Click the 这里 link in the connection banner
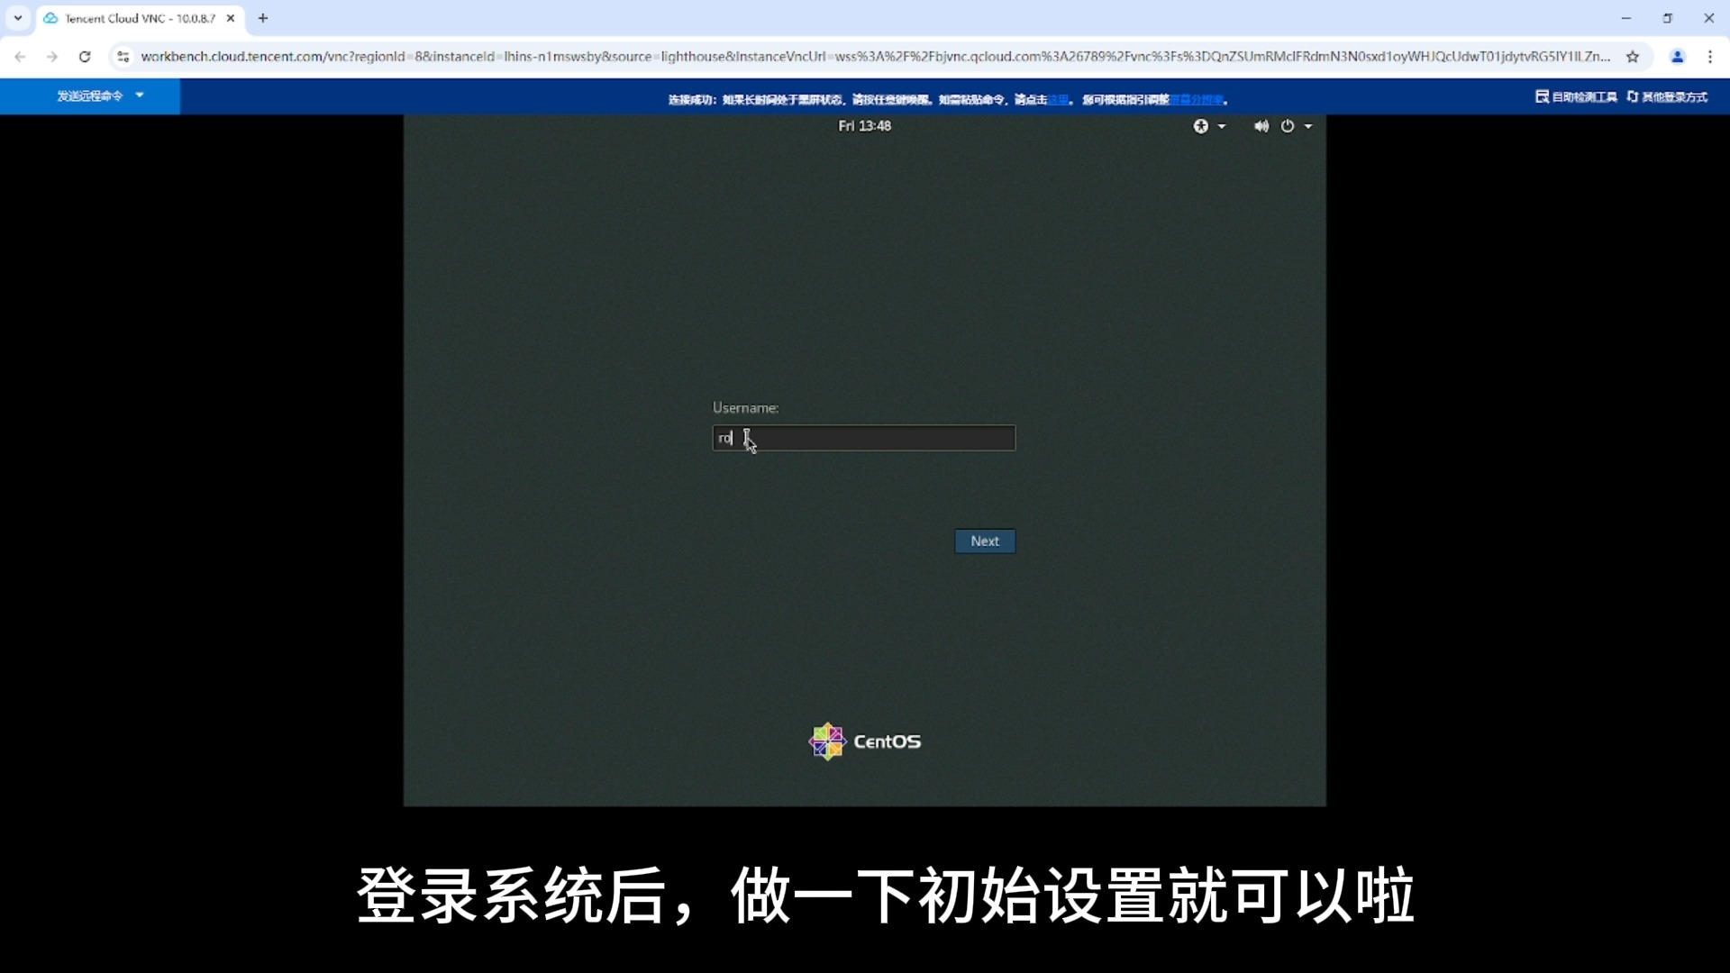Viewport: 1730px width, 973px height. (1060, 99)
